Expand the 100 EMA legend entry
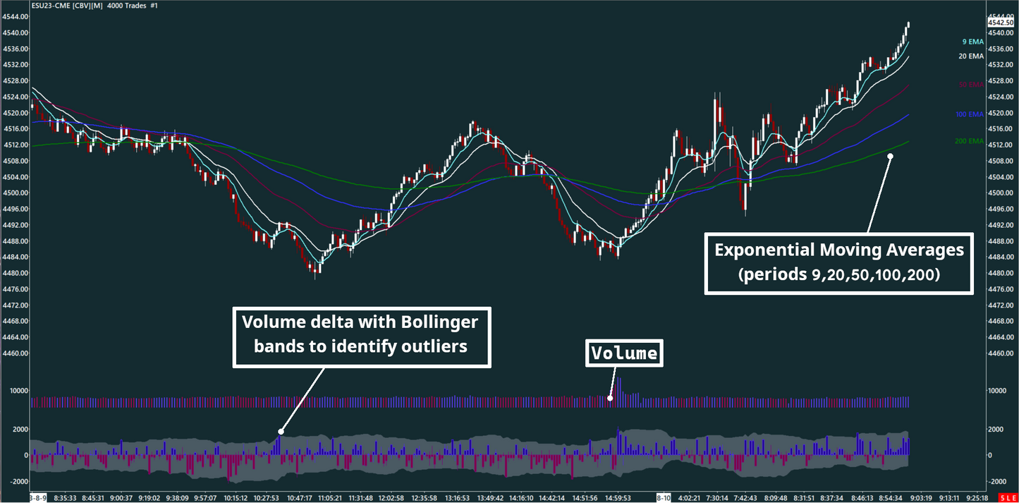Viewport: 1019px width, 503px height. tap(970, 114)
